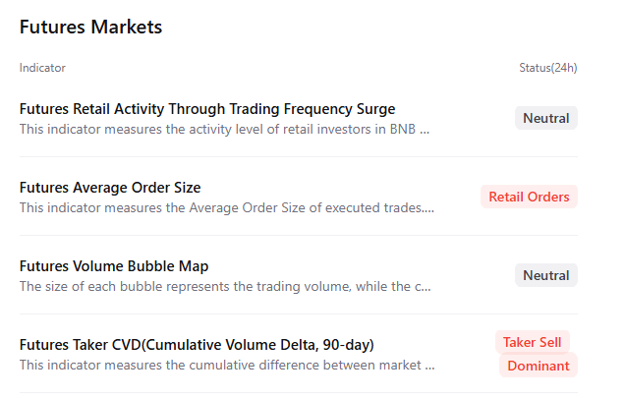625x398 pixels.
Task: Click the Indicator column header
Action: 42,68
